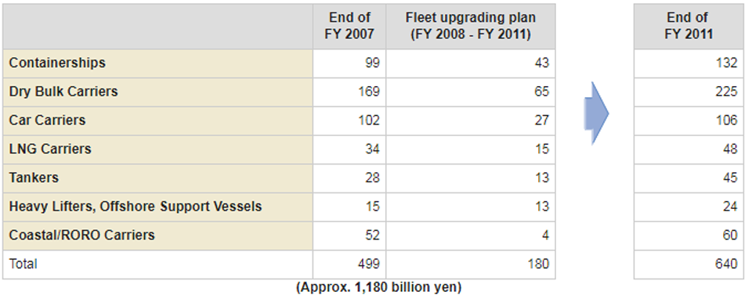Click Heavy Lifters, Offshore Support Vessels label
752x295 pixels.
pyautogui.click(x=136, y=207)
